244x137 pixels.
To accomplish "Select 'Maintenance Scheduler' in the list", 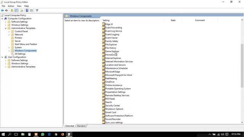I will click(x=117, y=68).
